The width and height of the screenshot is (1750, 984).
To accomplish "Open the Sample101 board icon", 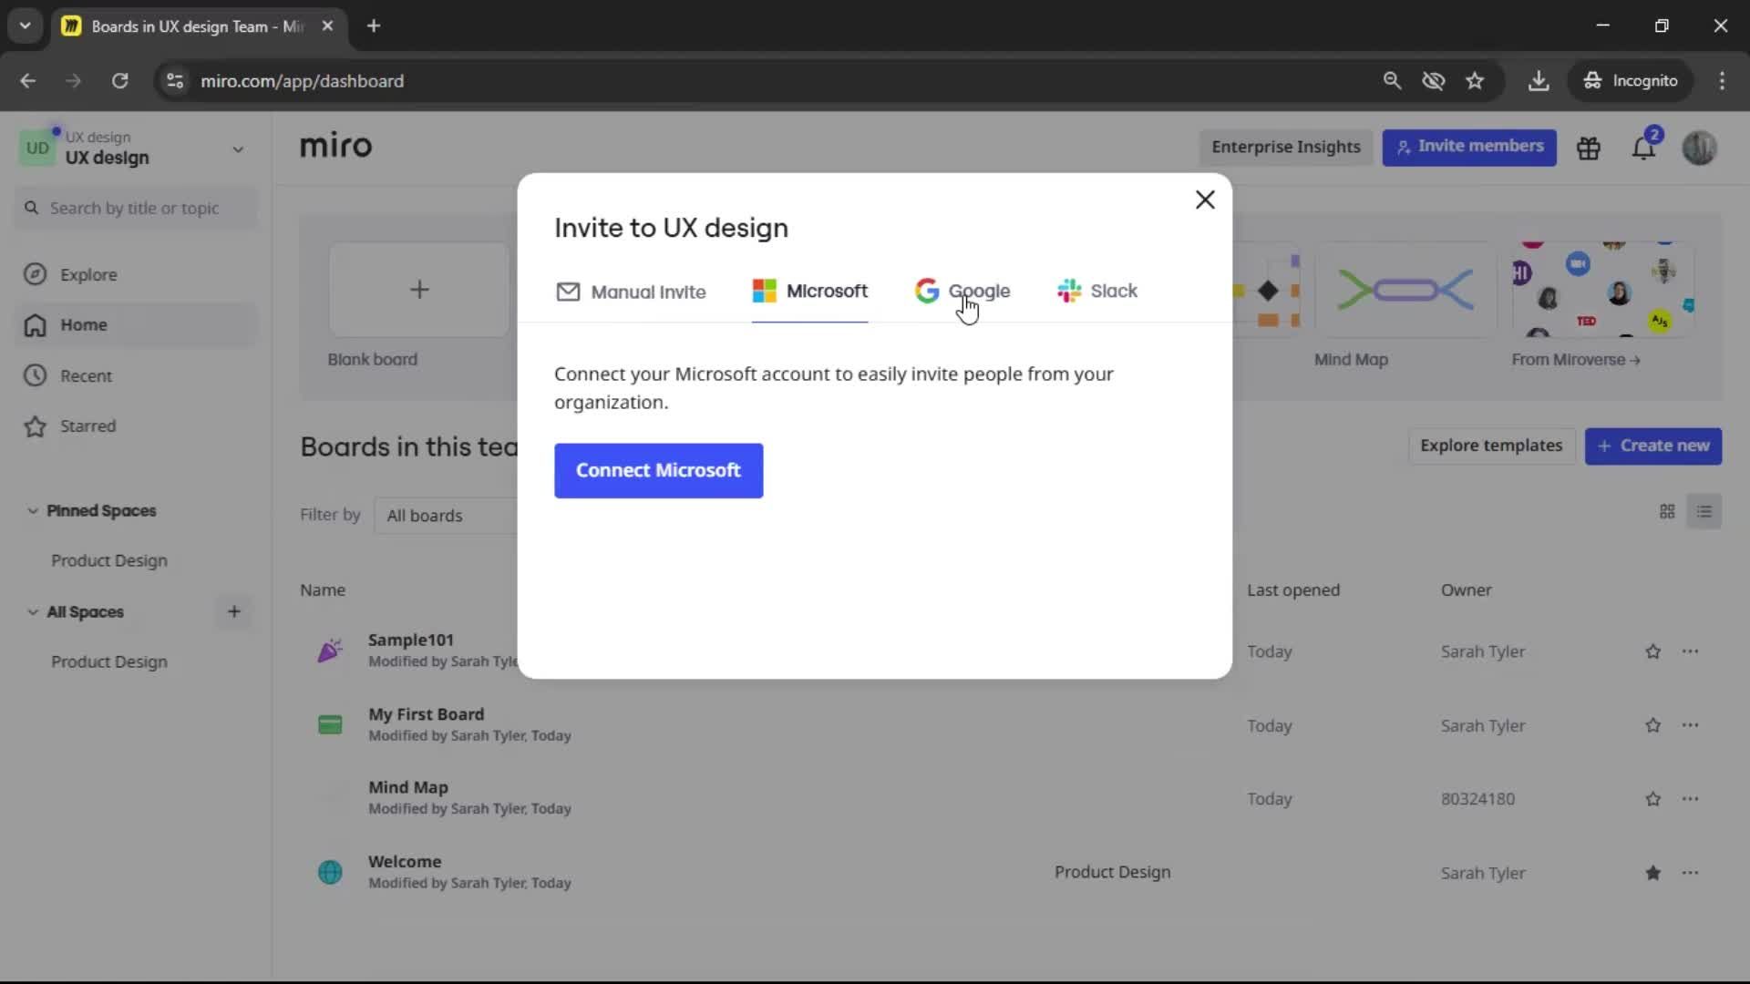I will click(x=330, y=651).
